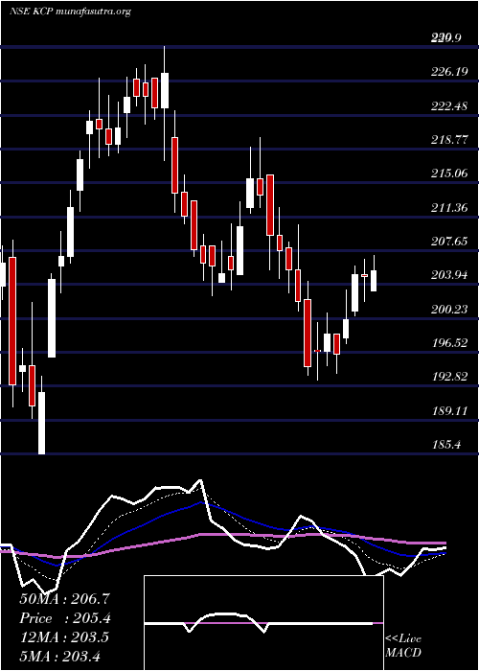Select the 185.4 price axis label
Image resolution: width=479 pixels, height=671 pixels.
tap(446, 445)
